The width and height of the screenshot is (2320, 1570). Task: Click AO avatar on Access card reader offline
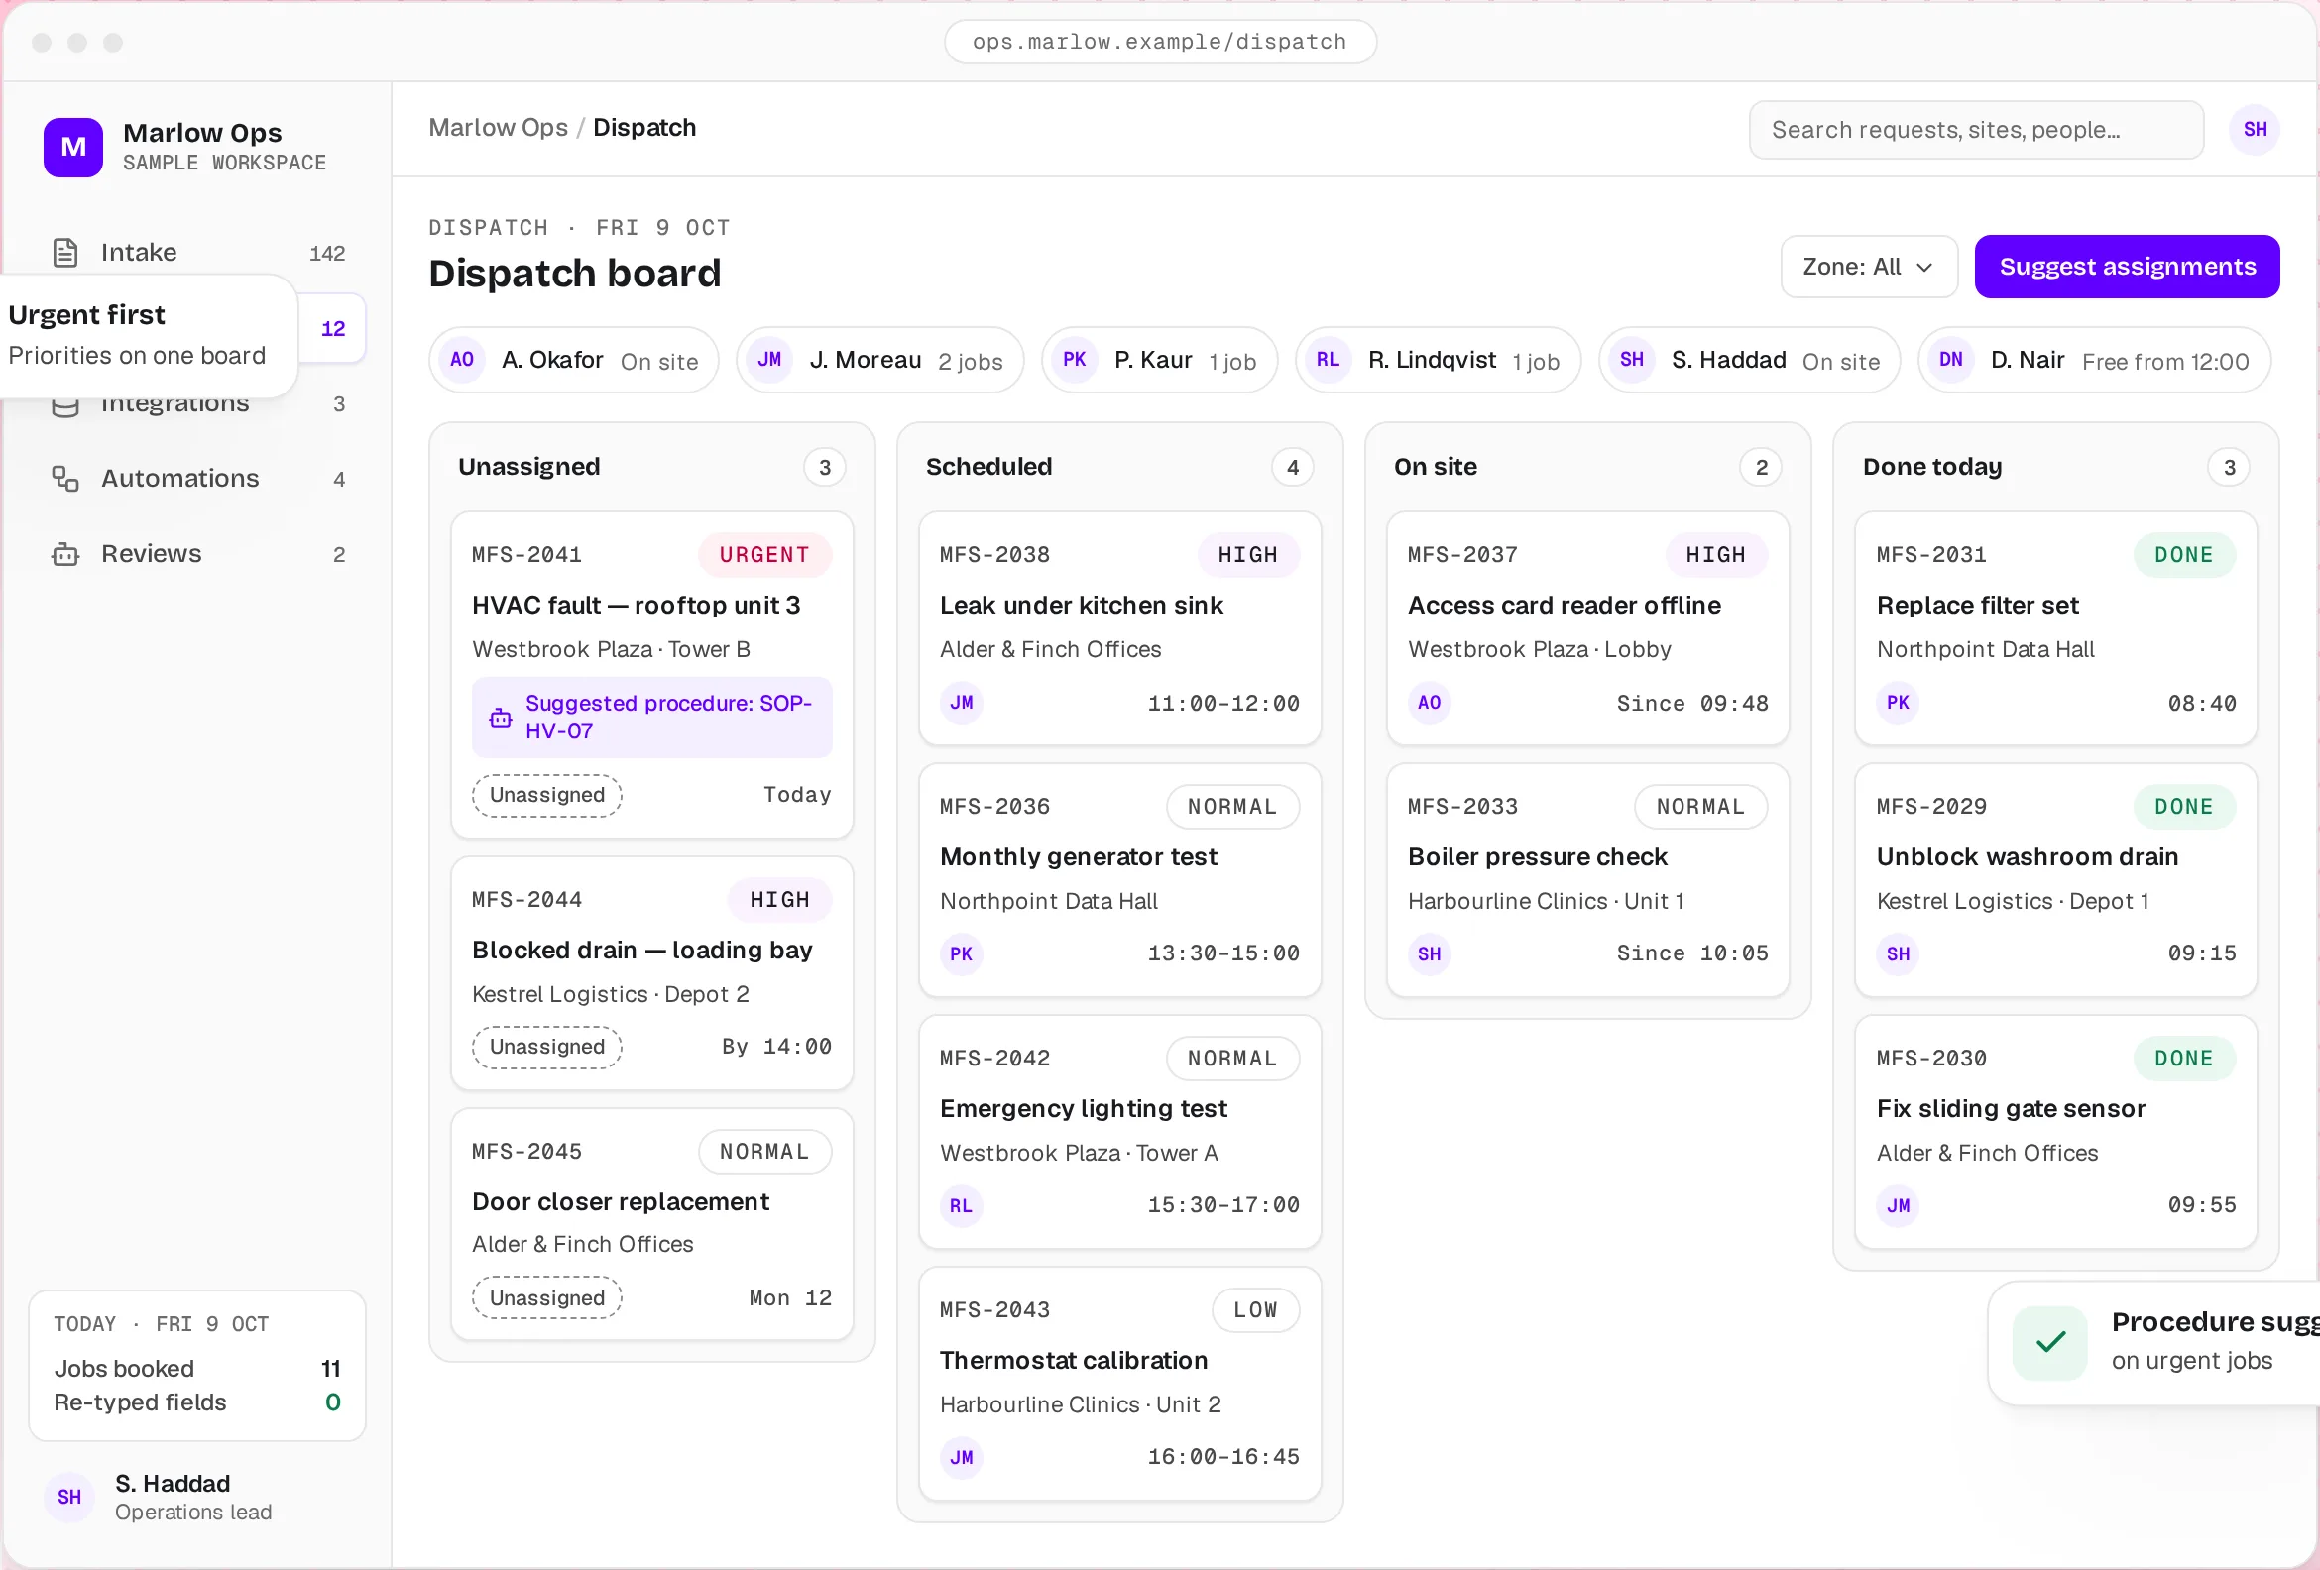(x=1430, y=703)
